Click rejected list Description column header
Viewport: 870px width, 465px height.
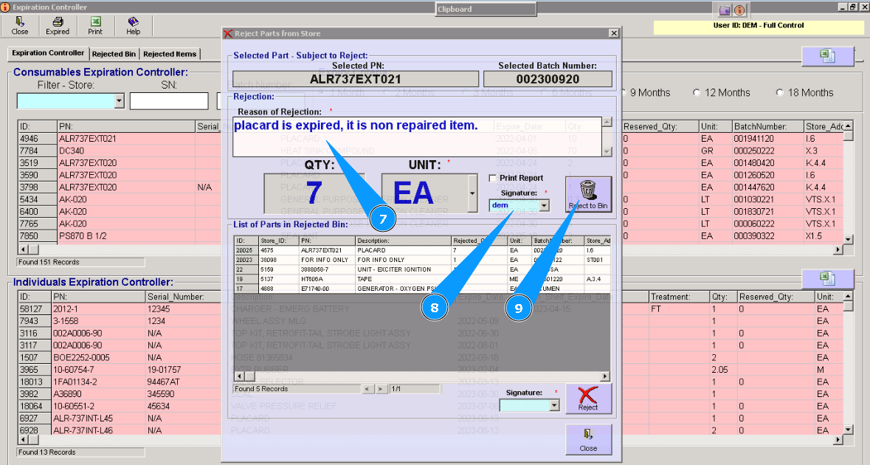404,241
